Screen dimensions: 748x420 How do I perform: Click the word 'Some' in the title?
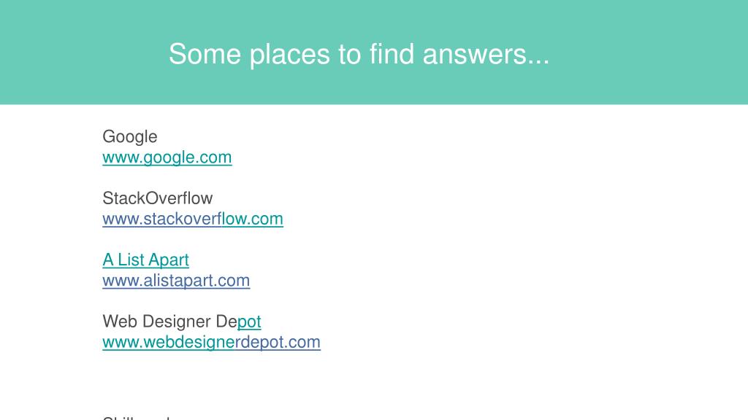[205, 54]
